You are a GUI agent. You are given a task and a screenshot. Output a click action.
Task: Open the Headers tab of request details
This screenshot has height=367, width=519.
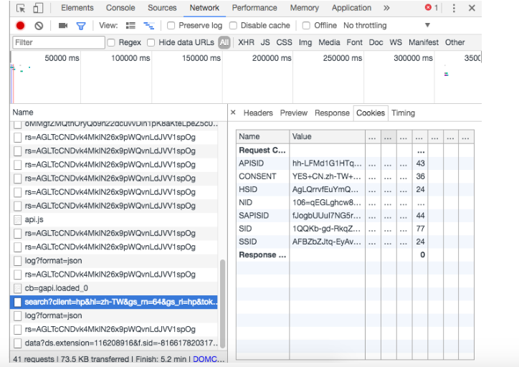pos(258,113)
